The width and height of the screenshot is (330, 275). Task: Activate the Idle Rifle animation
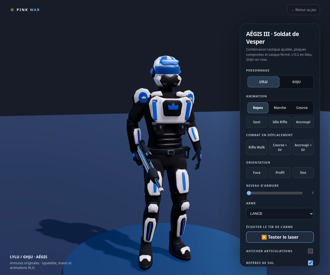280,122
